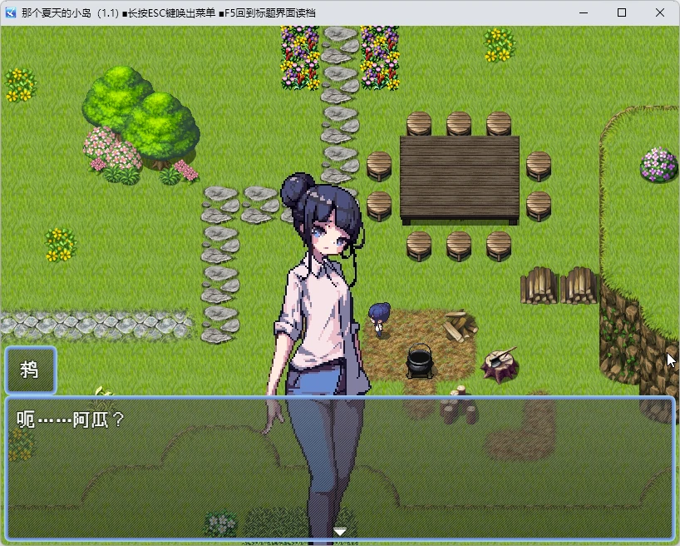680x546 pixels.
Task: Minimize the game window
Action: coord(583,12)
